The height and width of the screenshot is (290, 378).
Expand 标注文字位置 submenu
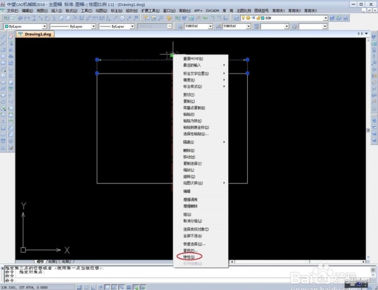pos(201,73)
